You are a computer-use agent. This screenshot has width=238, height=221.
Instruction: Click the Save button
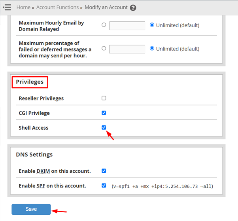pyautogui.click(x=31, y=209)
